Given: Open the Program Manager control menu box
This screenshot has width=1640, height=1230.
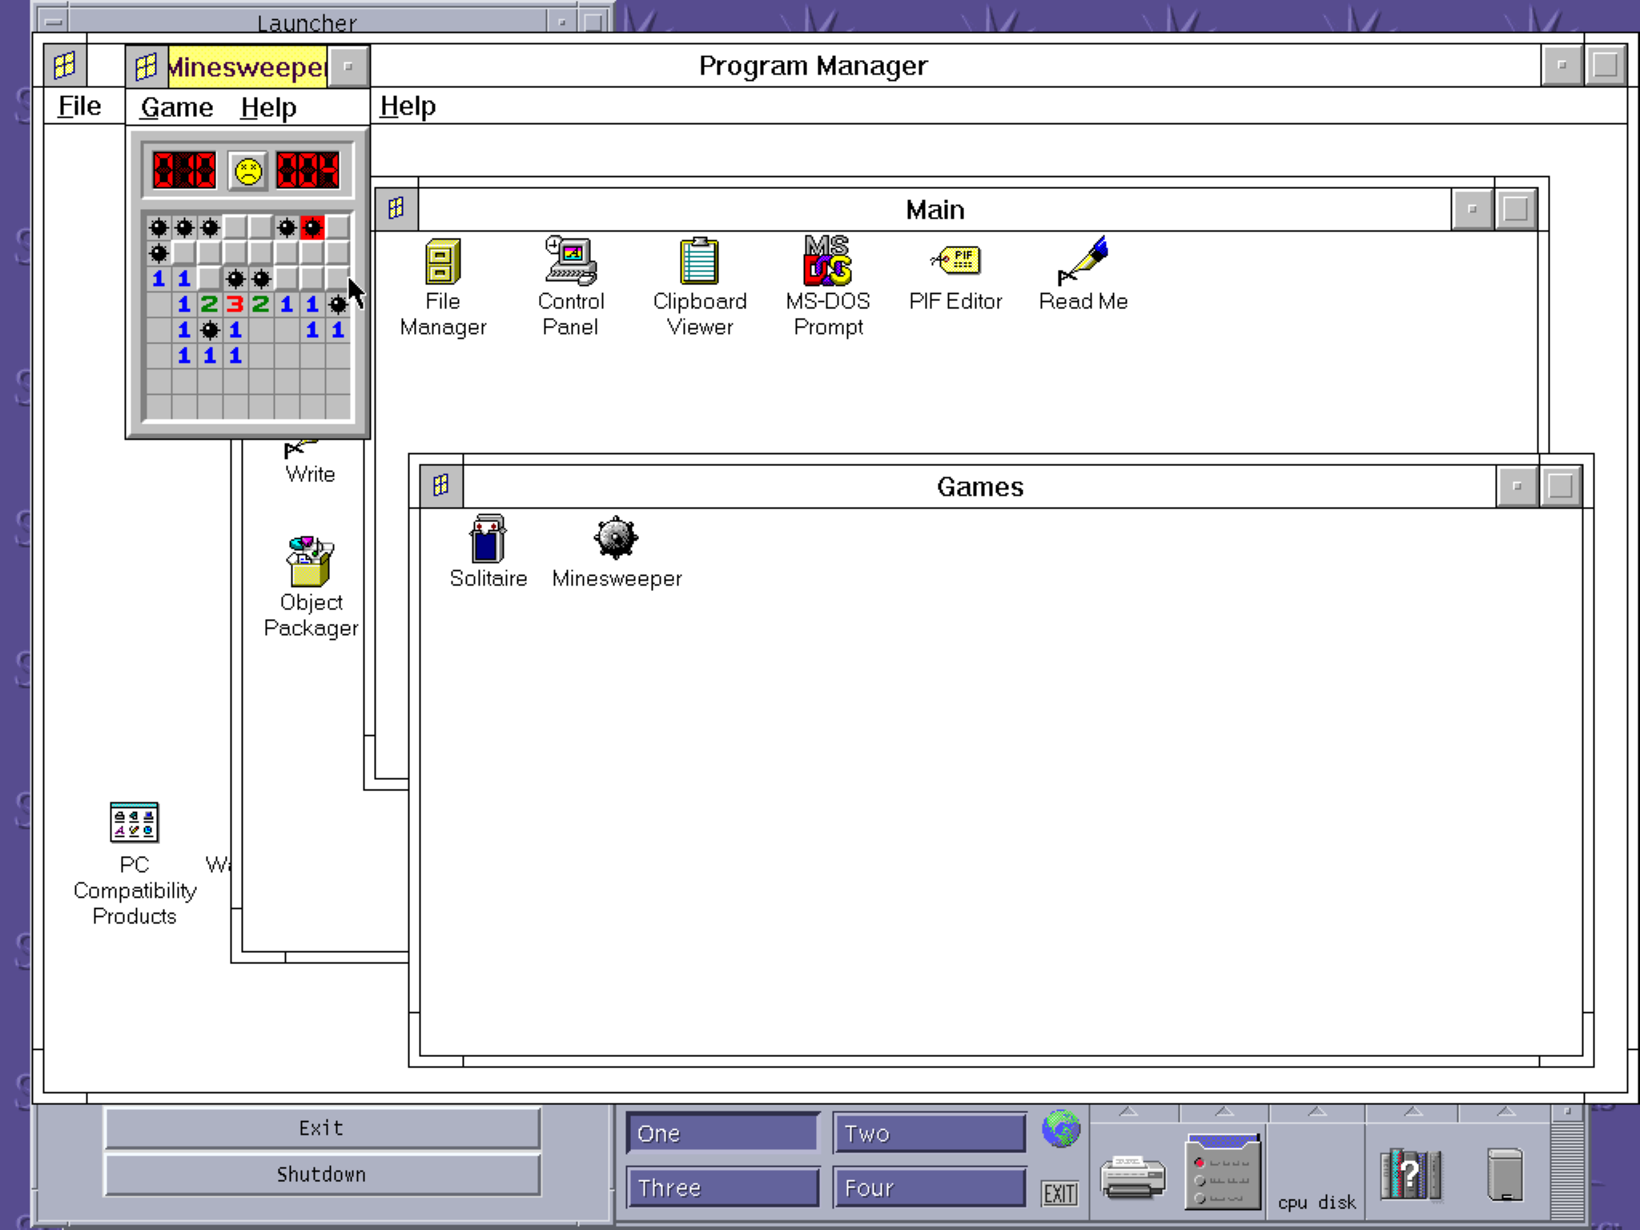Looking at the screenshot, I should (65, 65).
